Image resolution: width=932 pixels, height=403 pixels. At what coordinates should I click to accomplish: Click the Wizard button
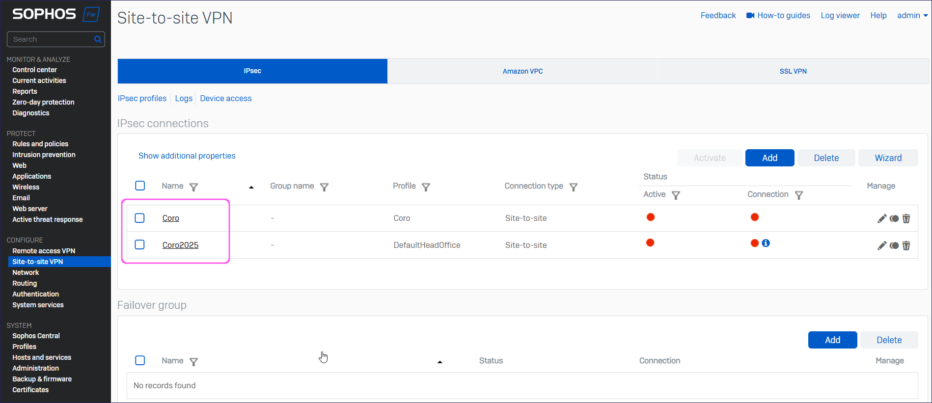coord(888,158)
